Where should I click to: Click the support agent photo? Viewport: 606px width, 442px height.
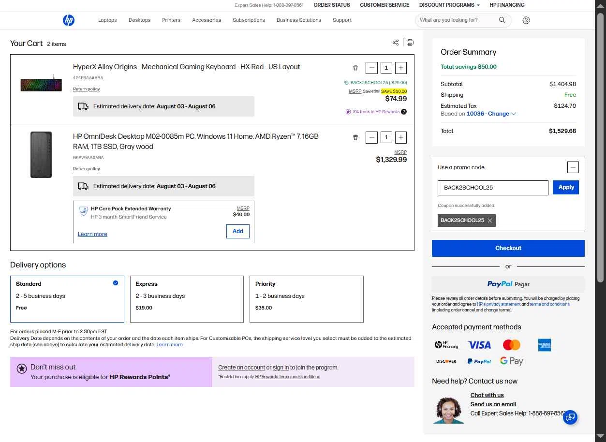pyautogui.click(x=449, y=410)
